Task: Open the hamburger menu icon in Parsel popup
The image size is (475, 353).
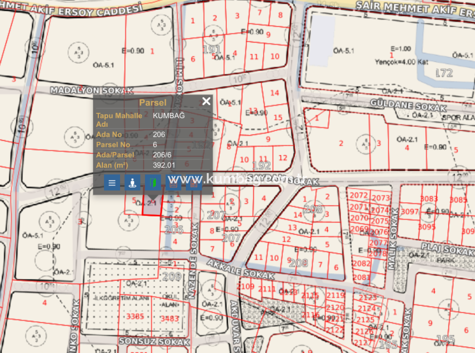Action: pyautogui.click(x=112, y=183)
